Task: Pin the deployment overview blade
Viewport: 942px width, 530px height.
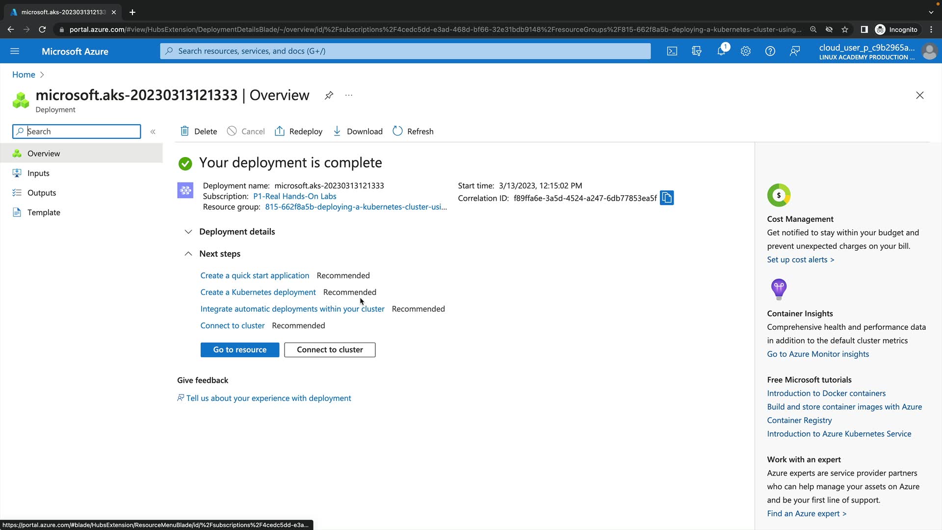Action: click(x=329, y=95)
